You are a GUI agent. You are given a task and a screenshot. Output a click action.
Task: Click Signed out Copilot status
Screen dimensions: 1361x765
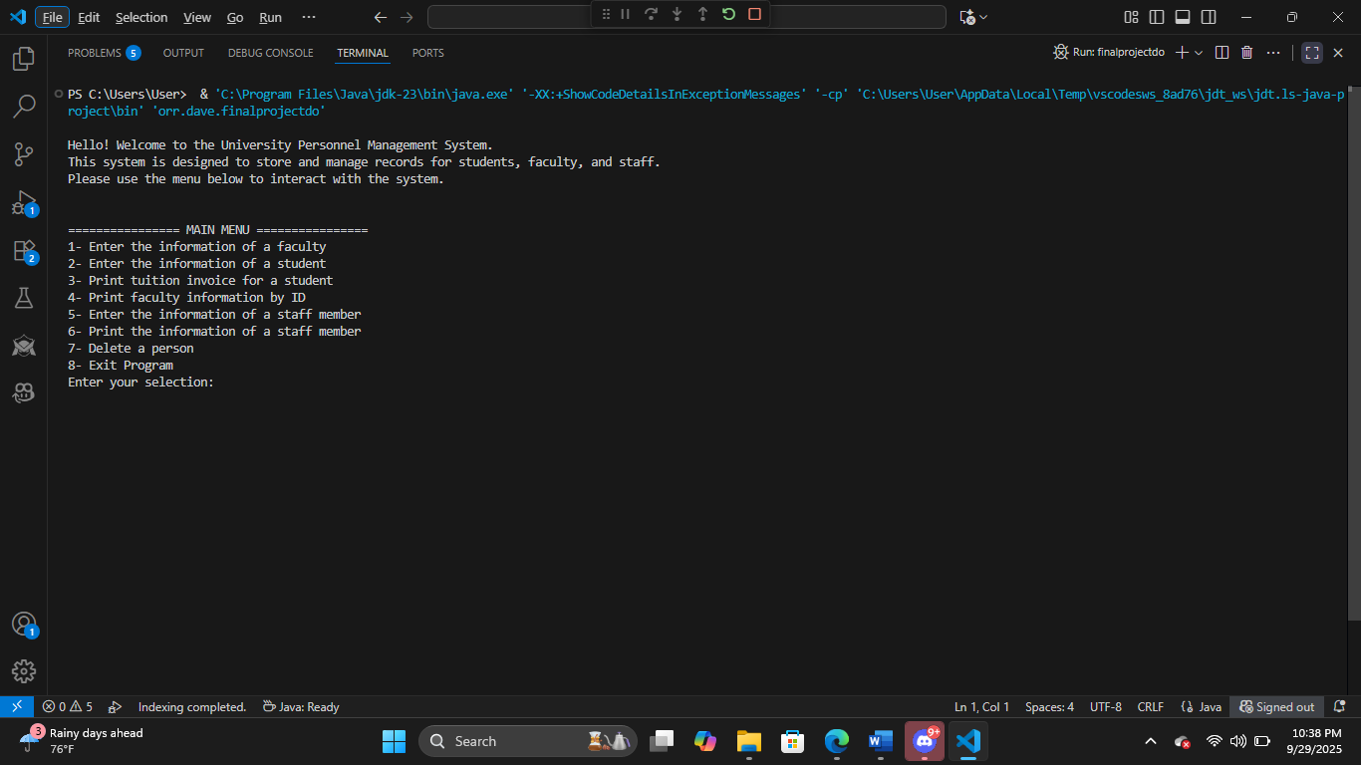pyautogui.click(x=1276, y=706)
